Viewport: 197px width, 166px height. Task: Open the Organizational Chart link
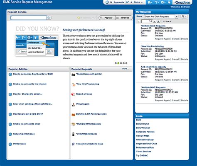click(x=146, y=144)
